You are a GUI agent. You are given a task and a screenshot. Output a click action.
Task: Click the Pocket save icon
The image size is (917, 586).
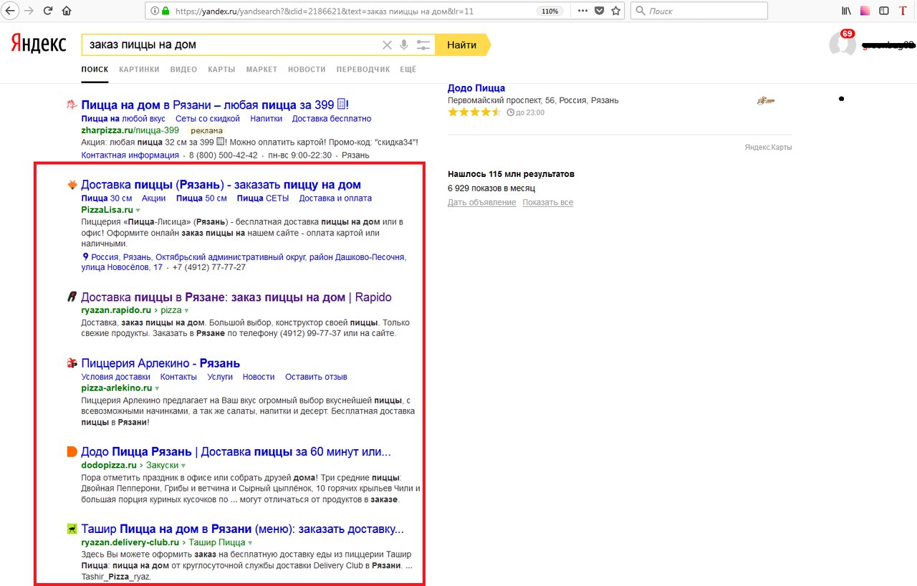(x=599, y=11)
